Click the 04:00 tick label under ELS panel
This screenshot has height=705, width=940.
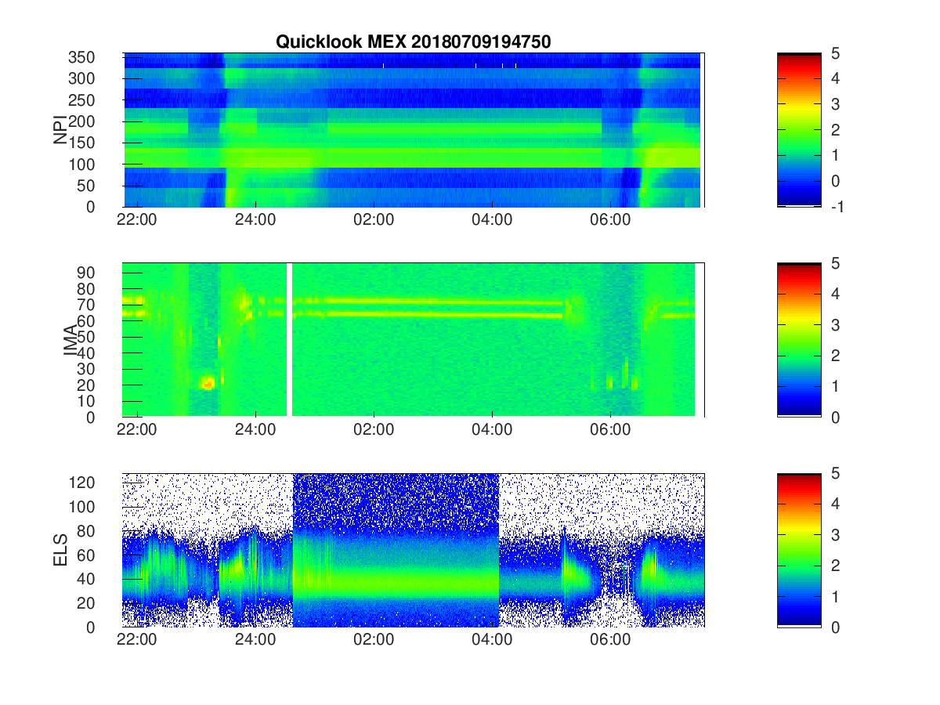click(492, 640)
